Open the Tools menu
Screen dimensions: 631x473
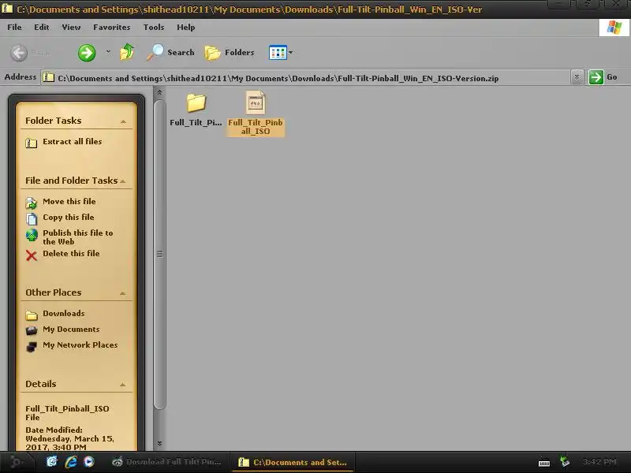(154, 27)
